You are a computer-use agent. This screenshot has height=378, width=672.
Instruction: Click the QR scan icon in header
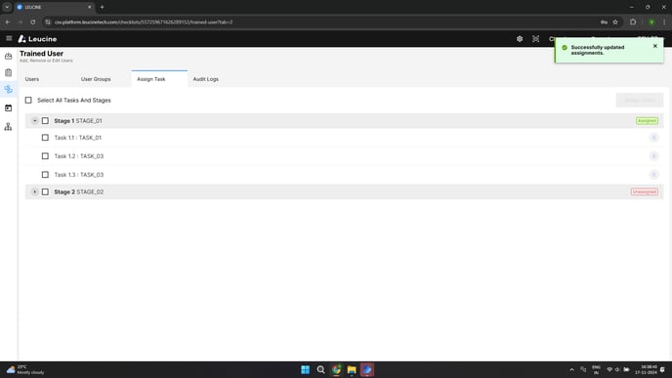click(535, 39)
